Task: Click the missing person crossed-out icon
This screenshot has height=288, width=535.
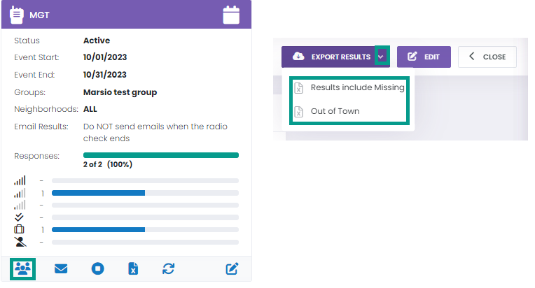Action: click(x=20, y=242)
